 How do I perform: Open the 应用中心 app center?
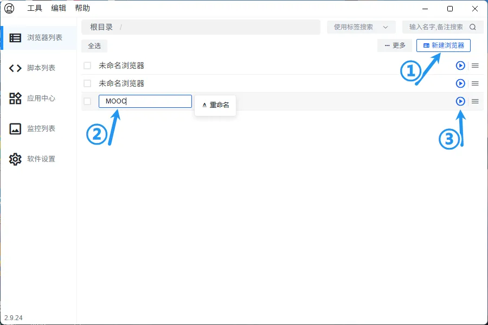[38, 98]
